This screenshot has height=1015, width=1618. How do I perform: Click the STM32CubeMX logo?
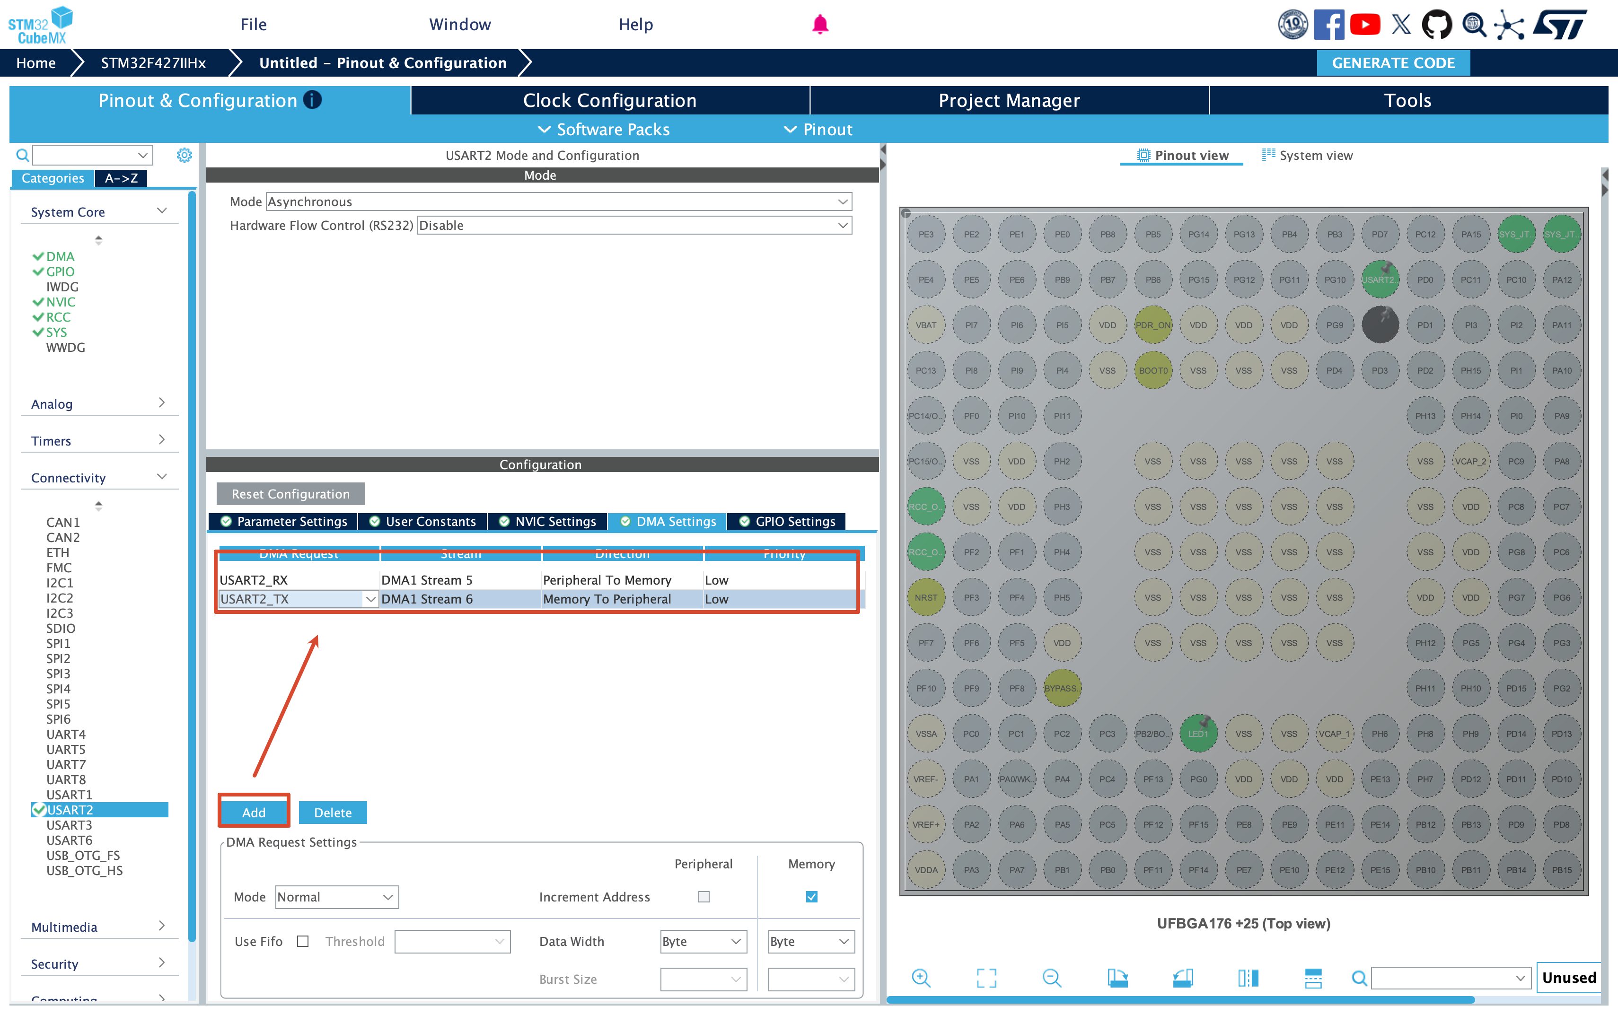pyautogui.click(x=40, y=25)
